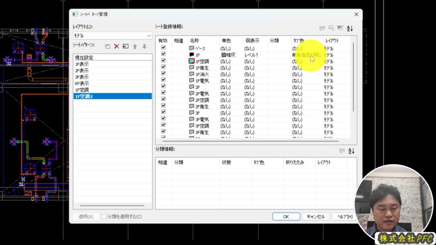Move pattern down with the down arrow
436x245 pixels.
[x=144, y=46]
